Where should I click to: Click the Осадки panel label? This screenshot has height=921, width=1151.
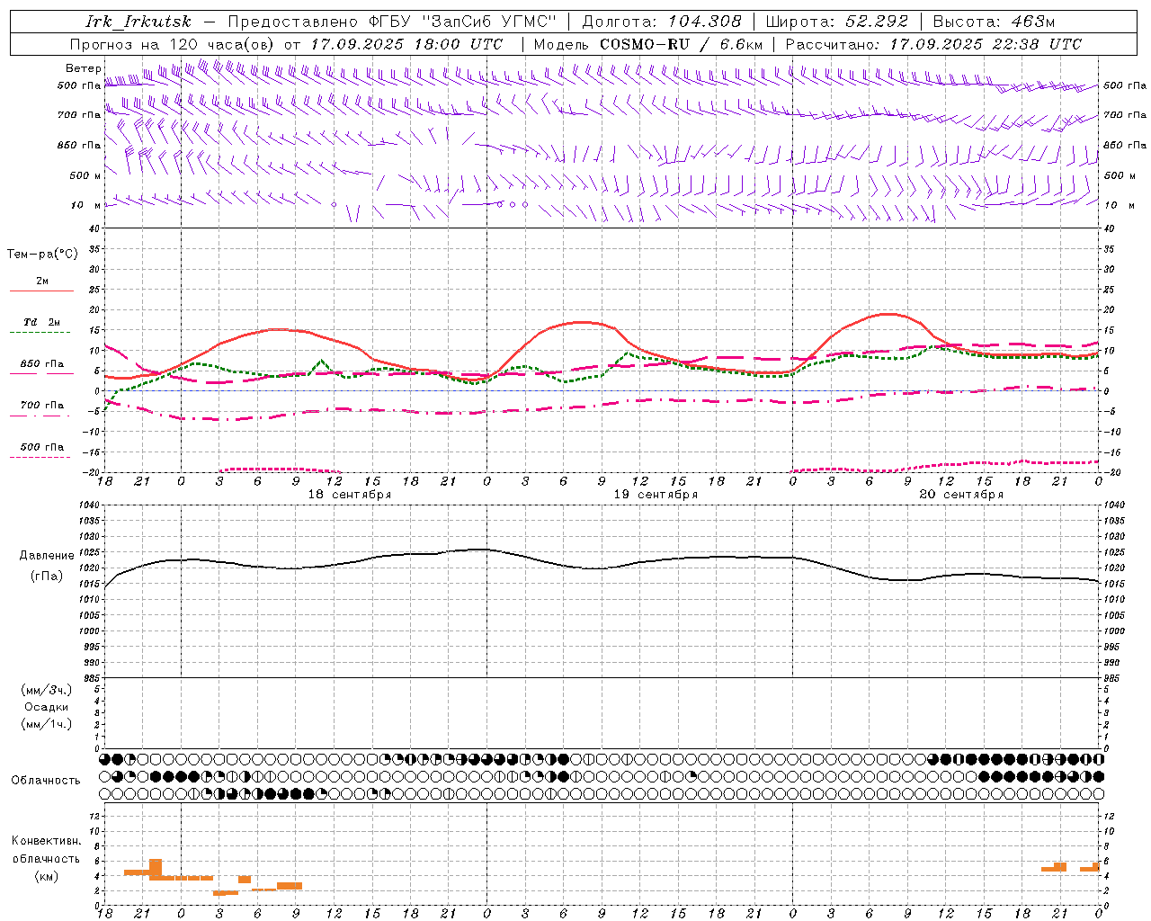(x=47, y=707)
